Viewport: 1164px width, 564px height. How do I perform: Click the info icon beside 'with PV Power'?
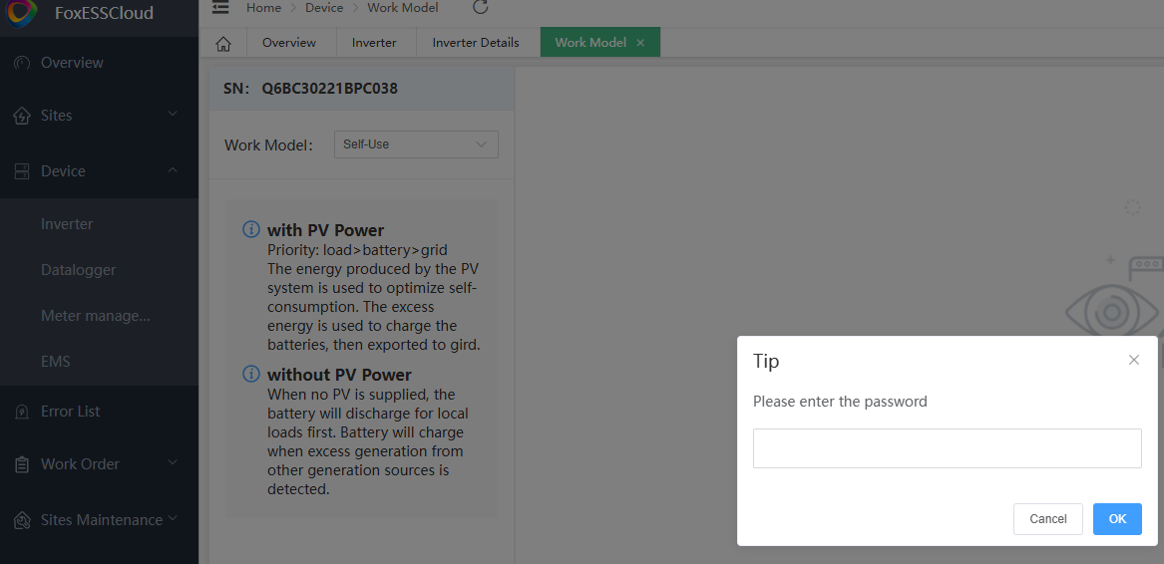251,230
